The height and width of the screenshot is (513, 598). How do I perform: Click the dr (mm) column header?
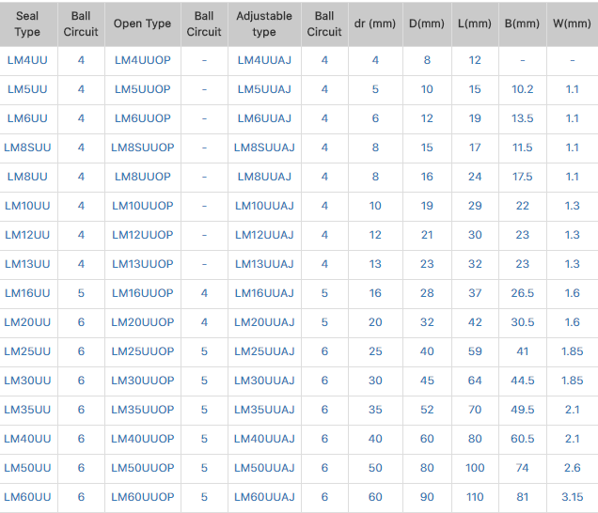(375, 23)
